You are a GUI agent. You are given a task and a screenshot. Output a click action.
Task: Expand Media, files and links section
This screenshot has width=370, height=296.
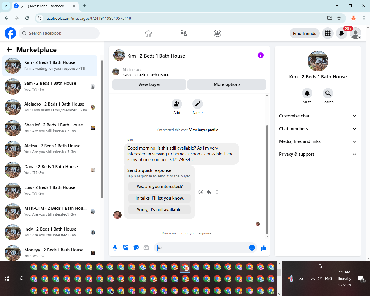(x=318, y=141)
